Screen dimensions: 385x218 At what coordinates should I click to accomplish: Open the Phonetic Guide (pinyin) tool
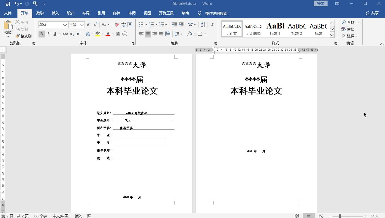pos(123,25)
